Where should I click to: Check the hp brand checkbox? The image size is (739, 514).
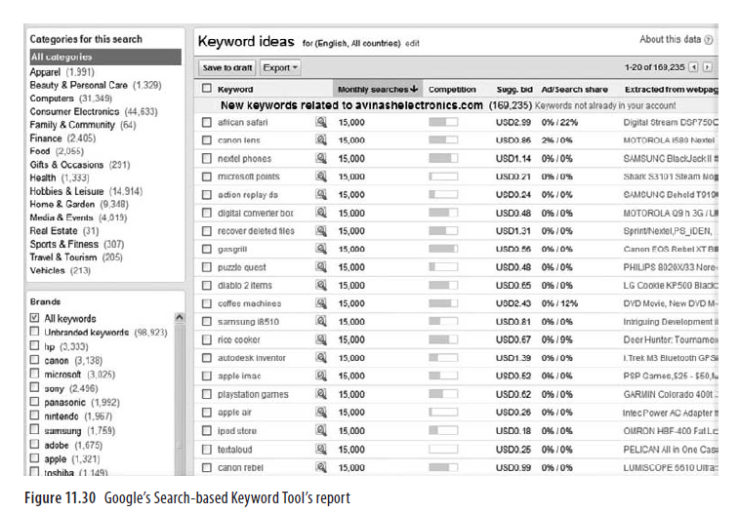(34, 346)
